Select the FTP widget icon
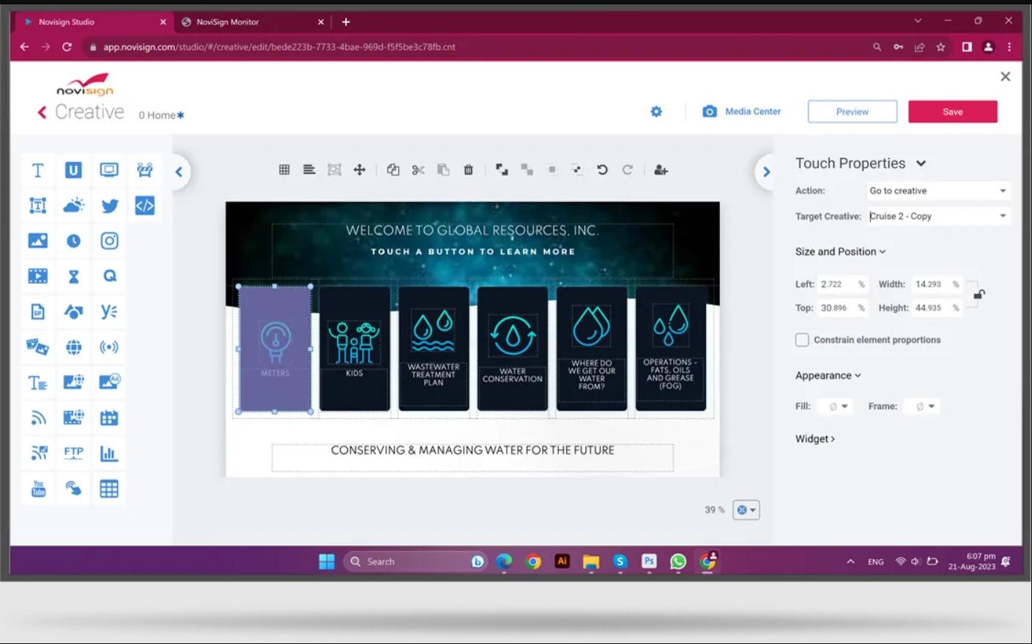Screen dimensions: 1032x644 pyautogui.click(x=73, y=453)
